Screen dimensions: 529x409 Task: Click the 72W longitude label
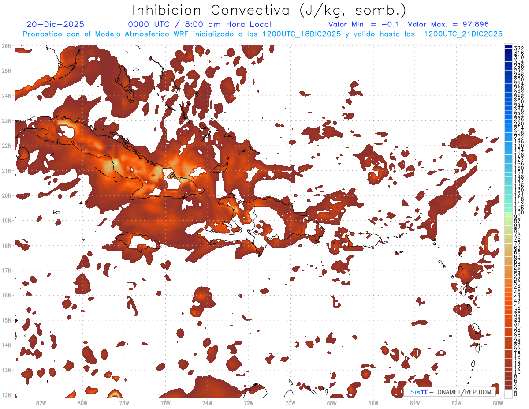tap(249, 403)
